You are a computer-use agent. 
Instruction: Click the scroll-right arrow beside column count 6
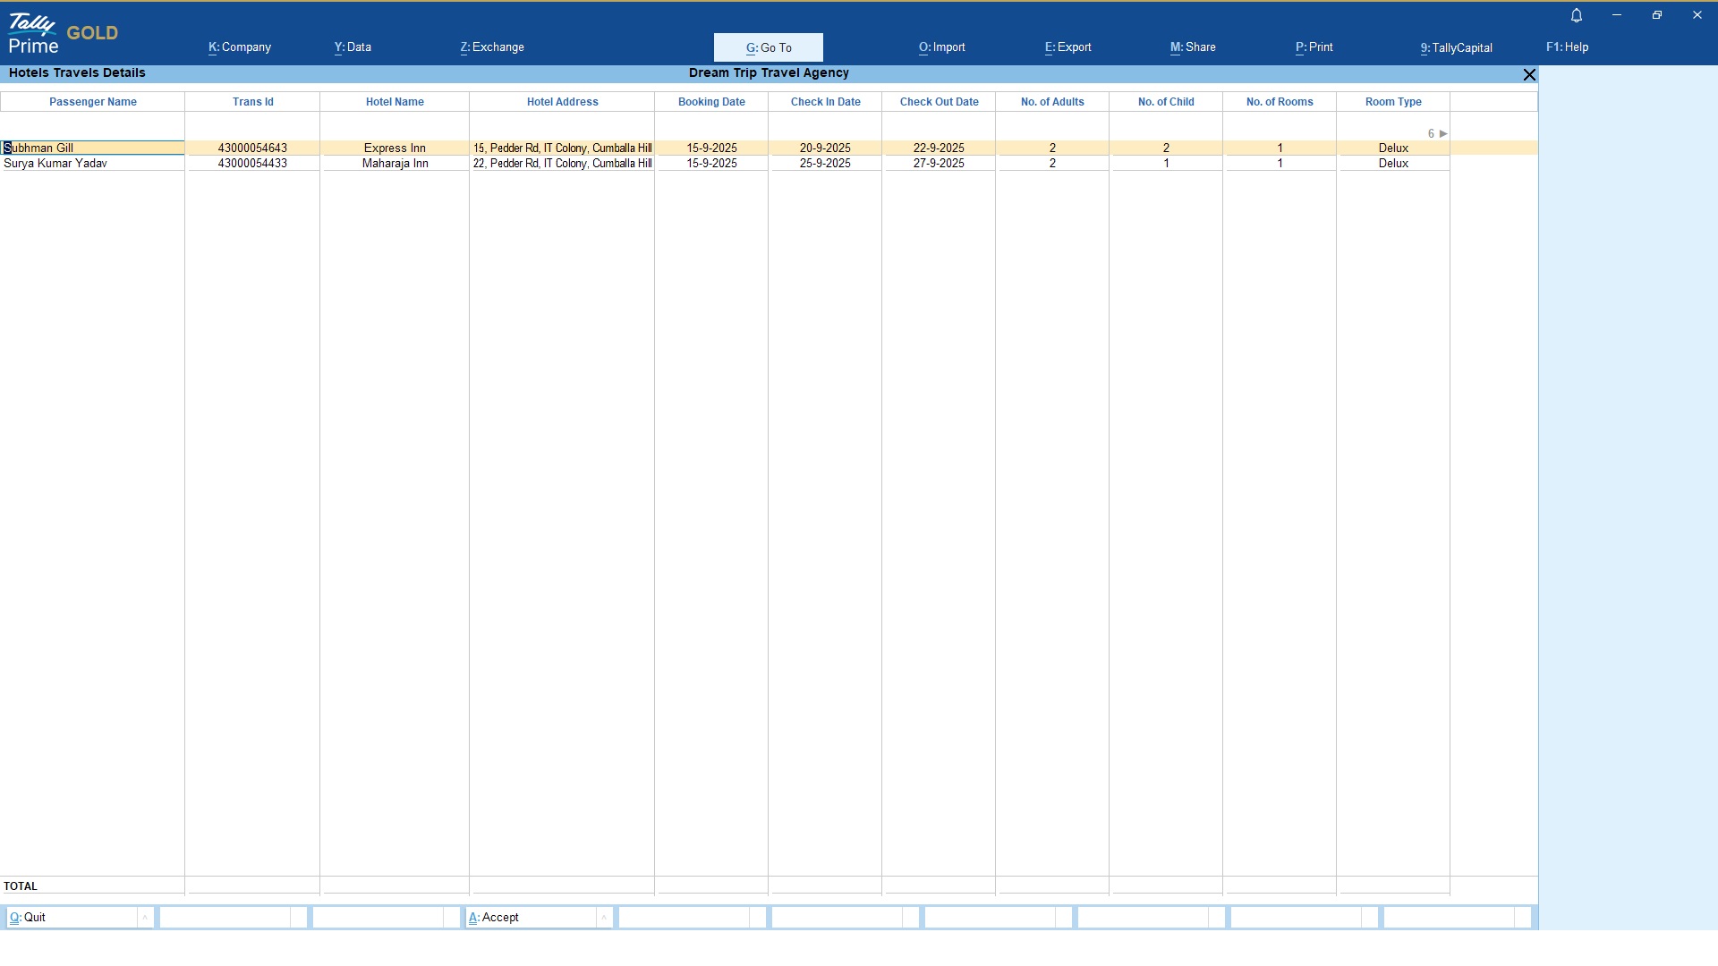pyautogui.click(x=1443, y=133)
